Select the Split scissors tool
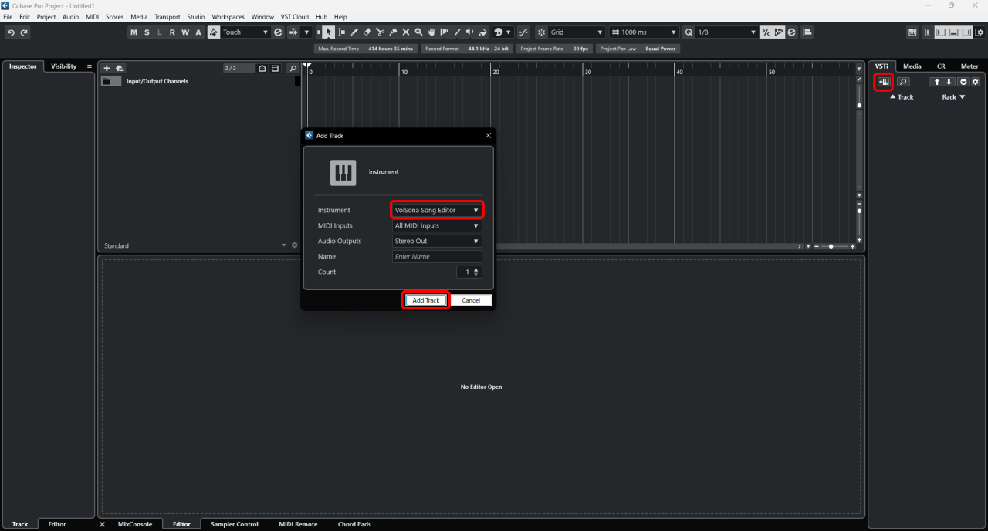 click(x=381, y=32)
